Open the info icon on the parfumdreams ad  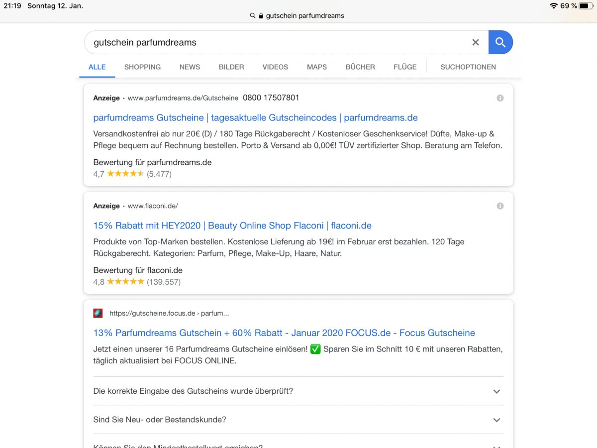coord(500,98)
